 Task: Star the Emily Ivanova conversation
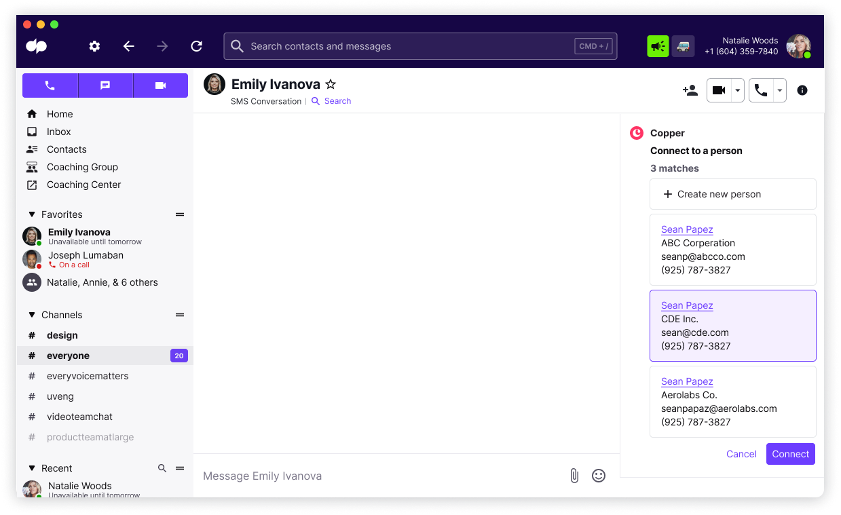[331, 83]
